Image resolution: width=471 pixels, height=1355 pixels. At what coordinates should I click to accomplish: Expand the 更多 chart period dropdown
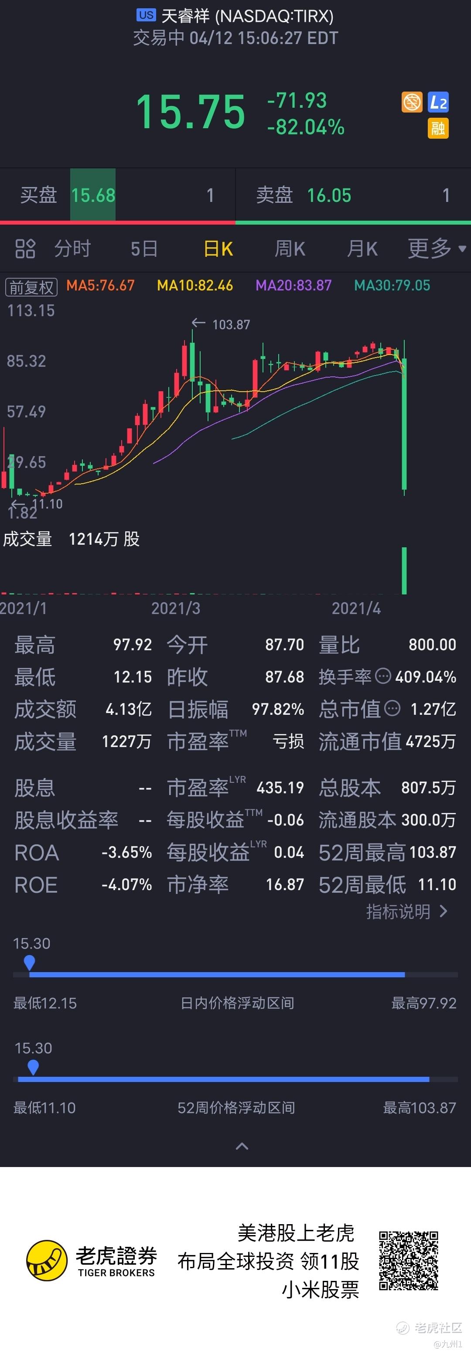437,248
